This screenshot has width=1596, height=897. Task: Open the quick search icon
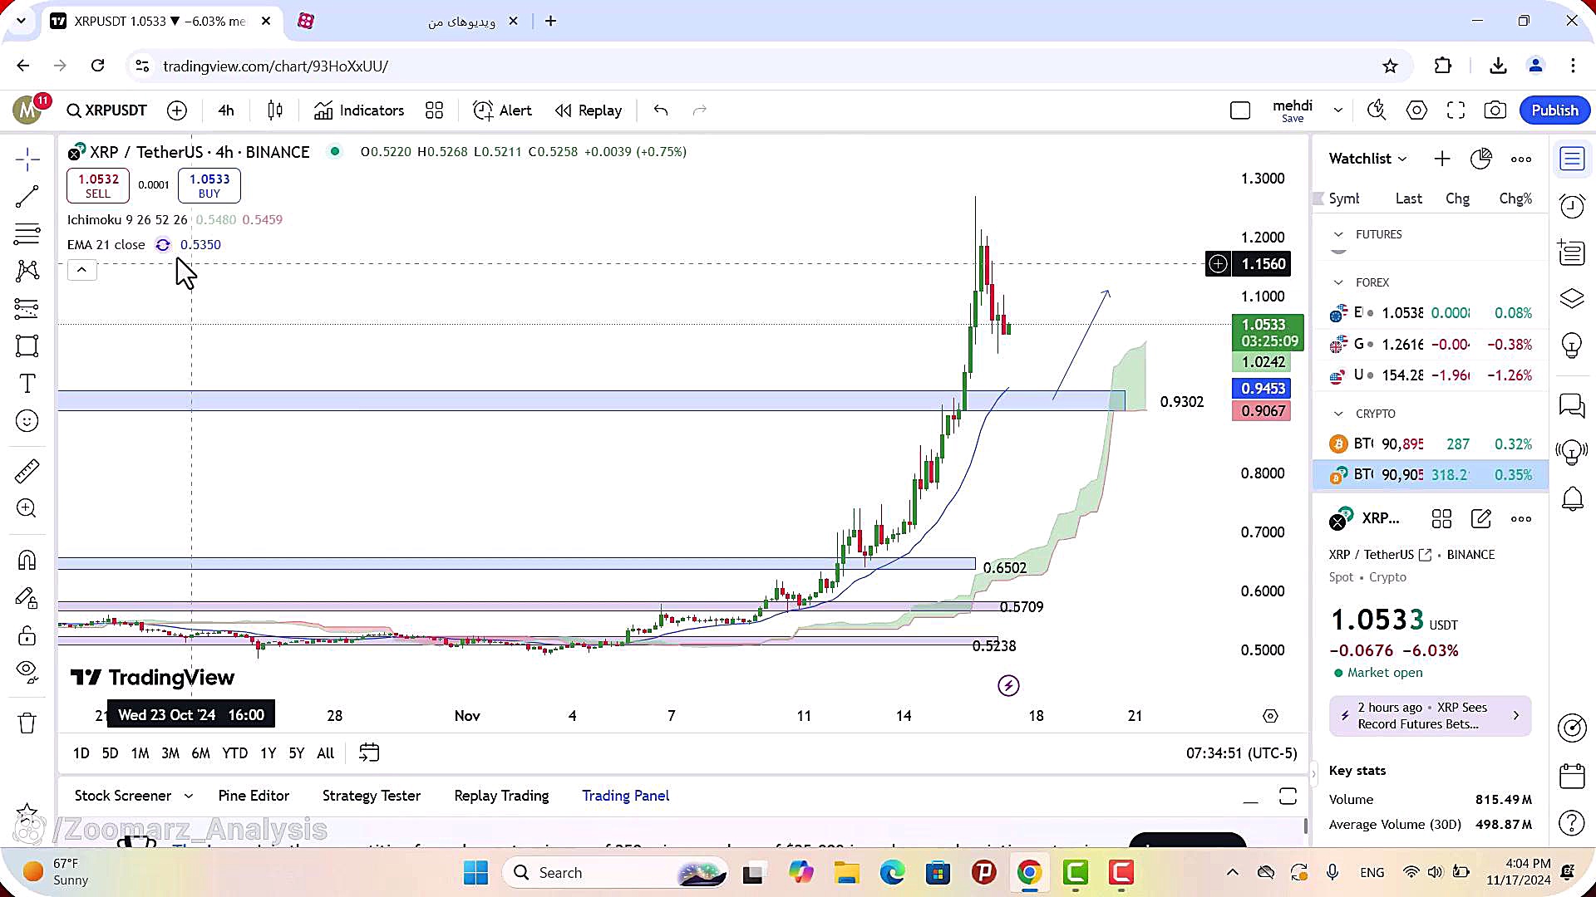[1377, 110]
